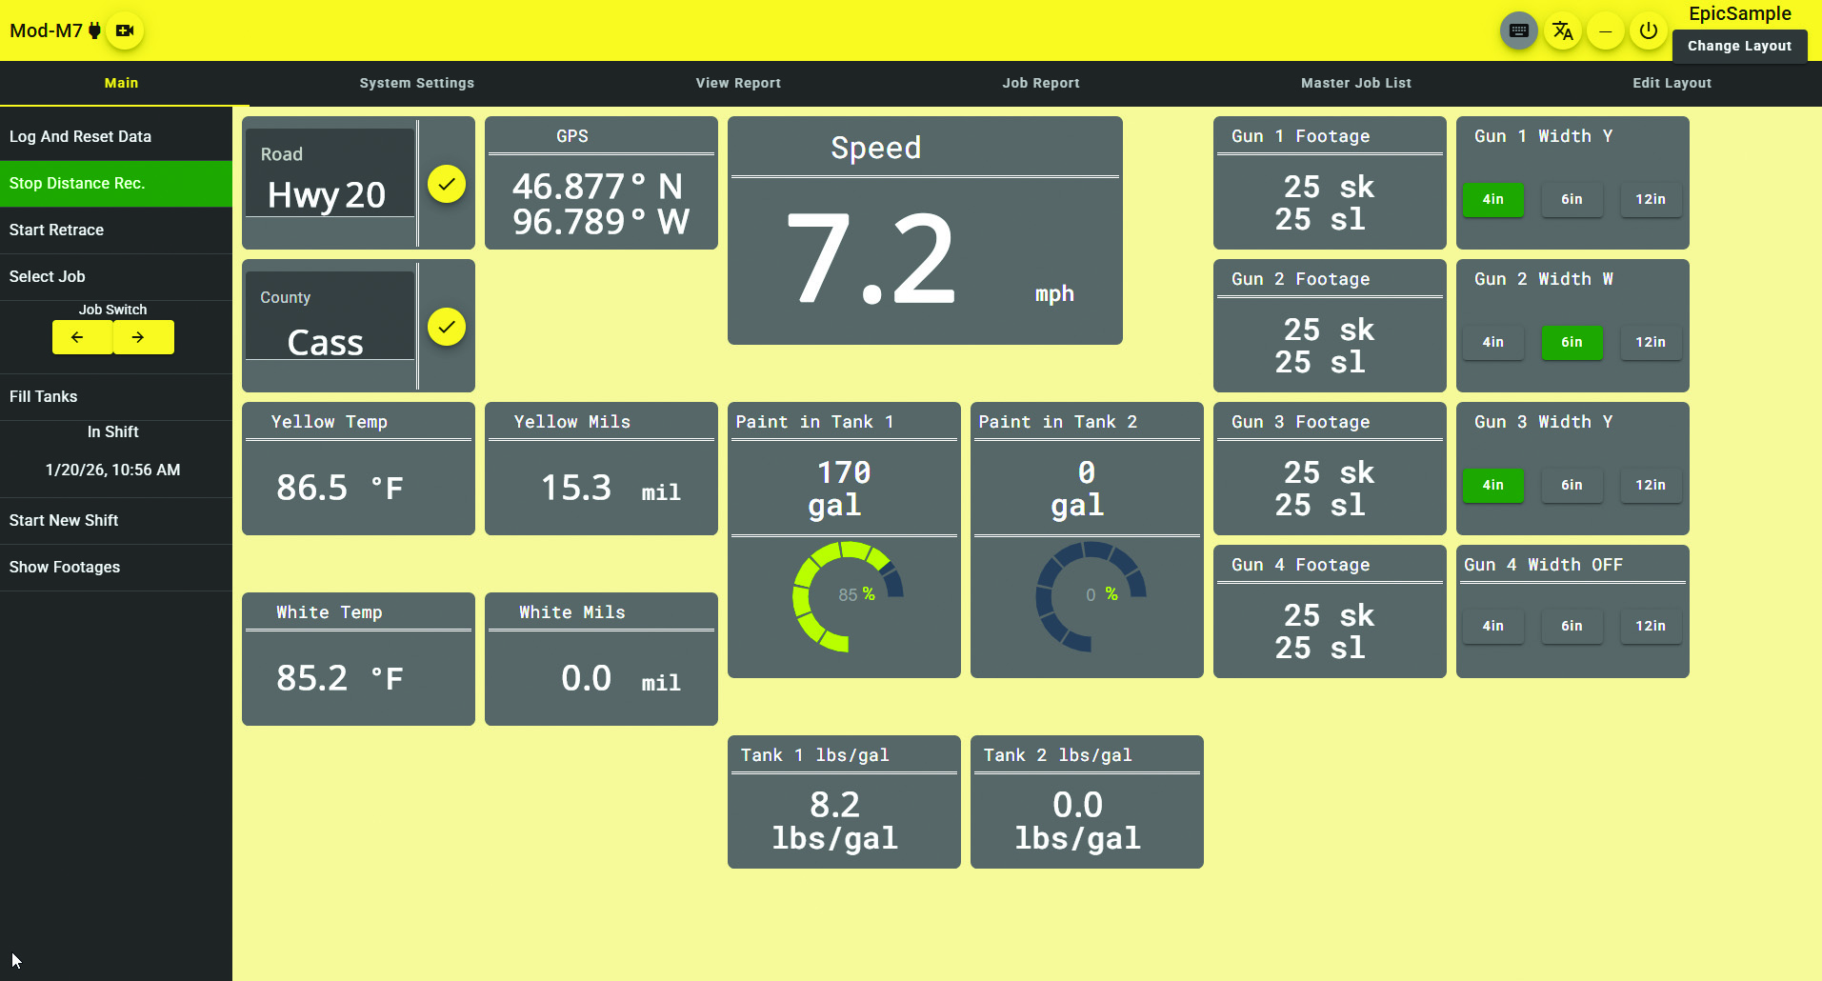Confirm County with yellow checkmark button
This screenshot has height=981, width=1822.
click(446, 327)
